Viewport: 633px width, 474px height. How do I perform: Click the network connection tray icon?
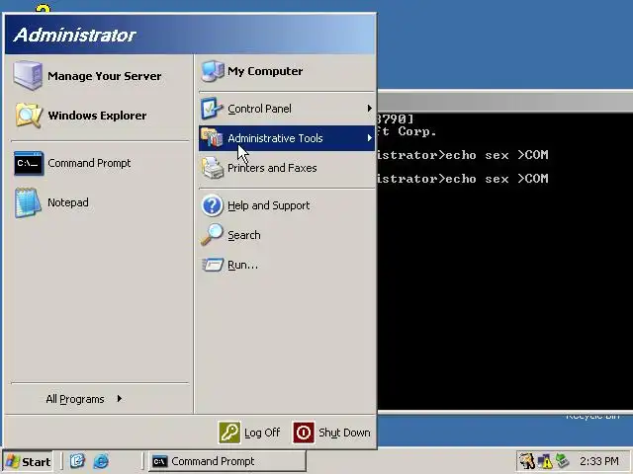coord(562,461)
